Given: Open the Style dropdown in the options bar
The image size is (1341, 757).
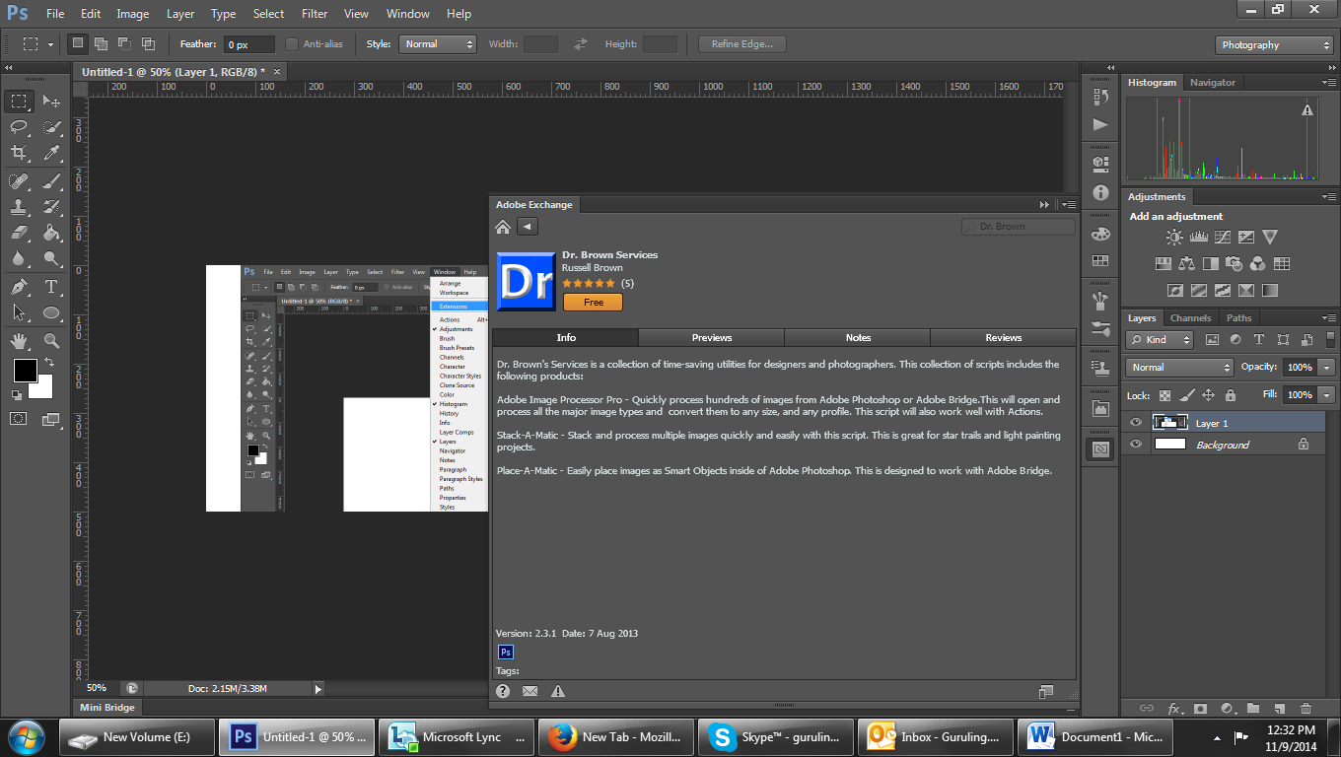Looking at the screenshot, I should click(437, 43).
